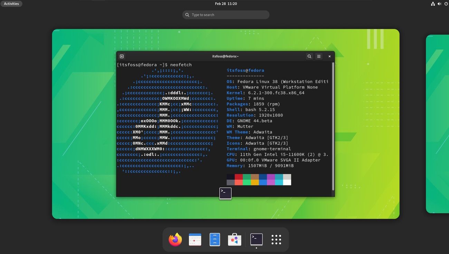Open the Show Applications grid
Image resolution: width=449 pixels, height=254 pixels.
tap(276, 239)
